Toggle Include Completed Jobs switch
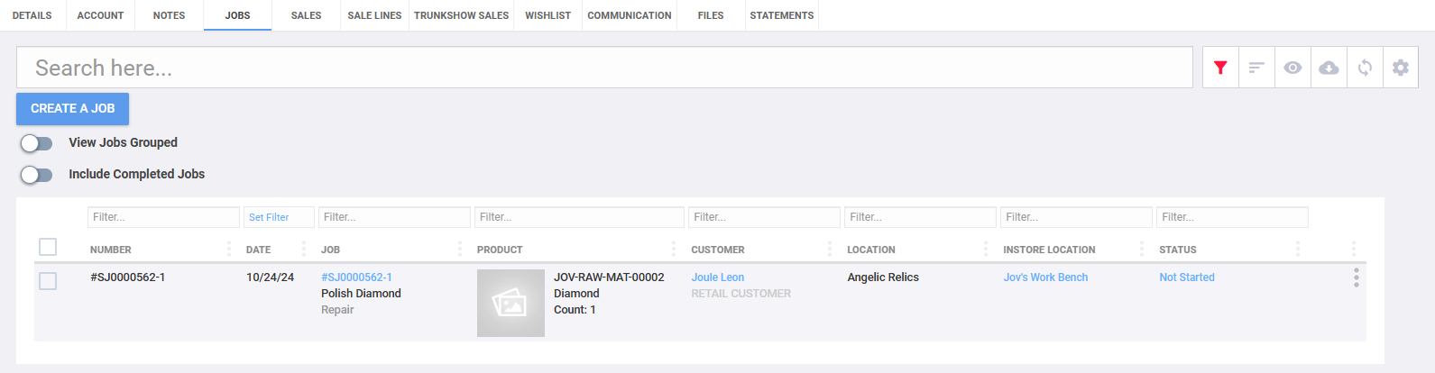 pos(37,175)
